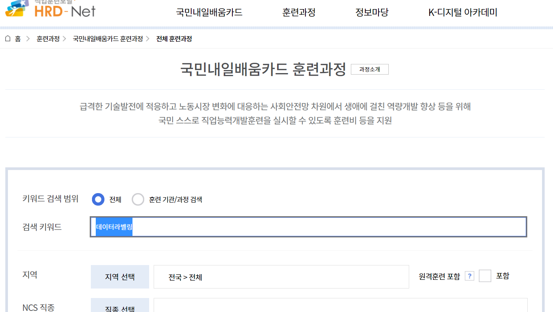The image size is (553, 312).
Task: Open the 훈련과정 top menu
Action: point(299,12)
